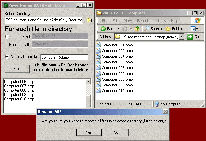Image resolution: width=206 pixels, height=141 pixels.
Task: Open the Views dropdown arrow
Action: pyautogui.click(x=198, y=29)
